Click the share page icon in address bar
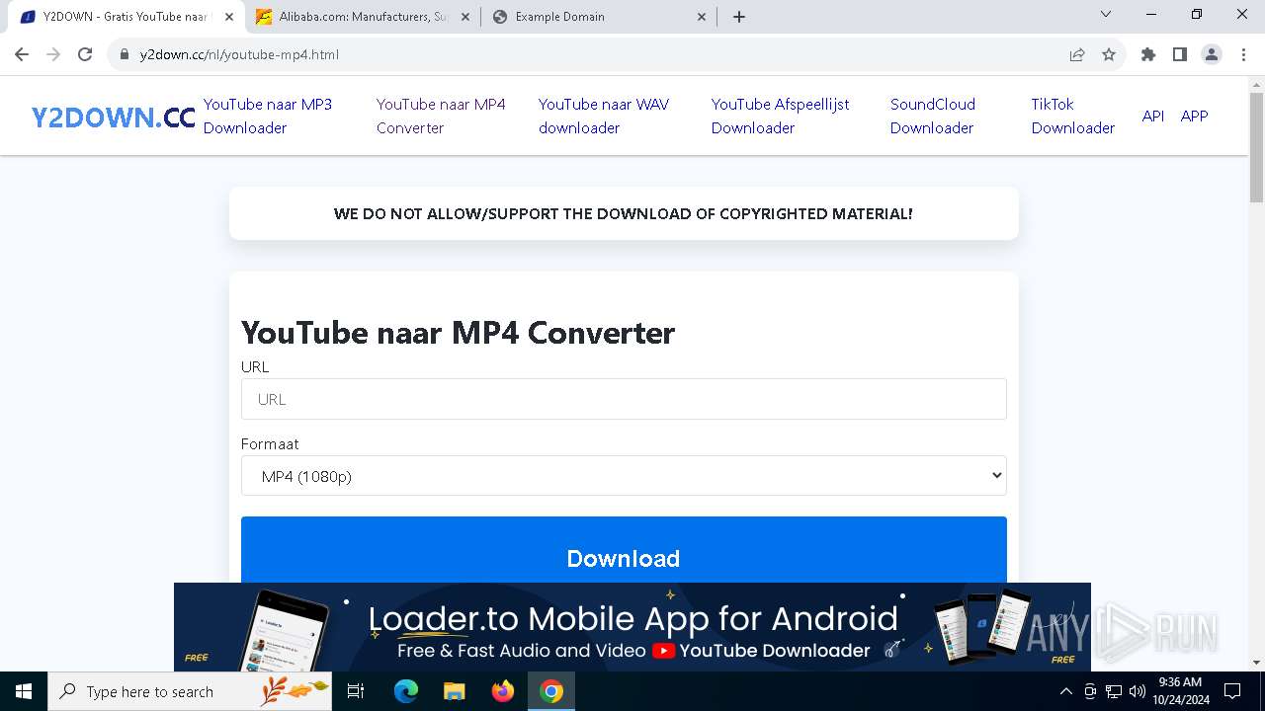1265x711 pixels. [1077, 54]
